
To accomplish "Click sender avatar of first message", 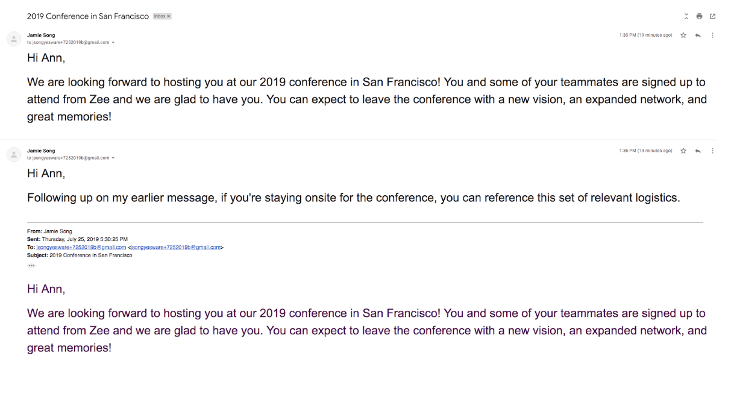I will pyautogui.click(x=13, y=39).
